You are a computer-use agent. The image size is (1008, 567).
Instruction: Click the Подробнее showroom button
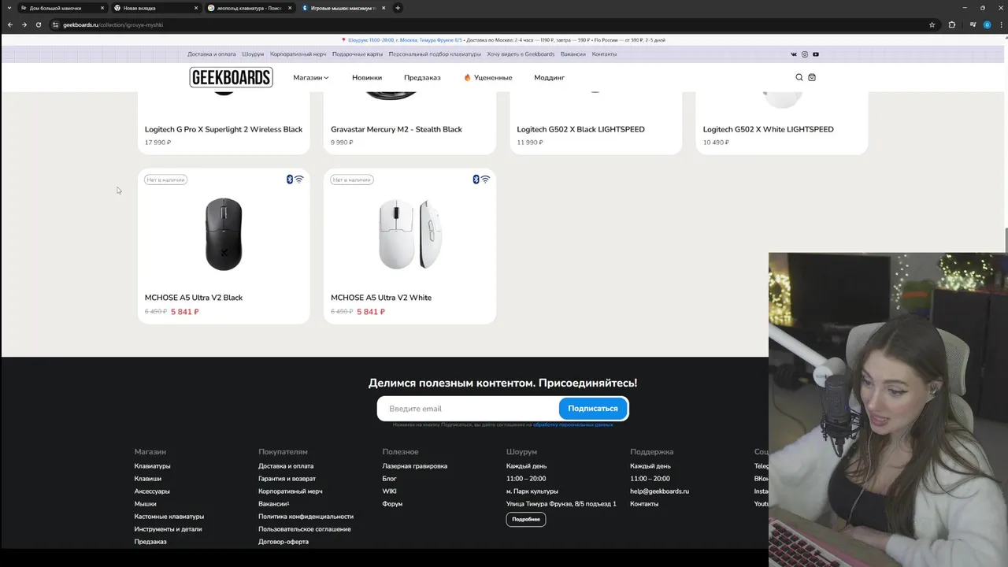[x=526, y=520]
